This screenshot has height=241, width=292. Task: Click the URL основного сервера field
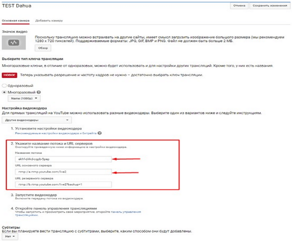(63, 172)
